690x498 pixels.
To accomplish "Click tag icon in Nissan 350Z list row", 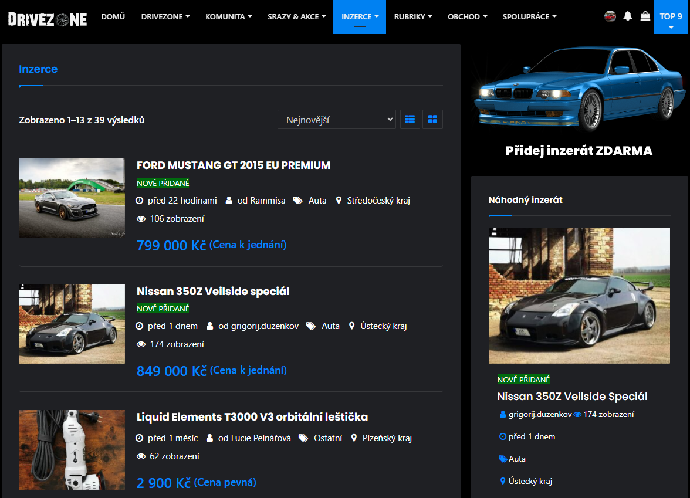I will [x=311, y=326].
